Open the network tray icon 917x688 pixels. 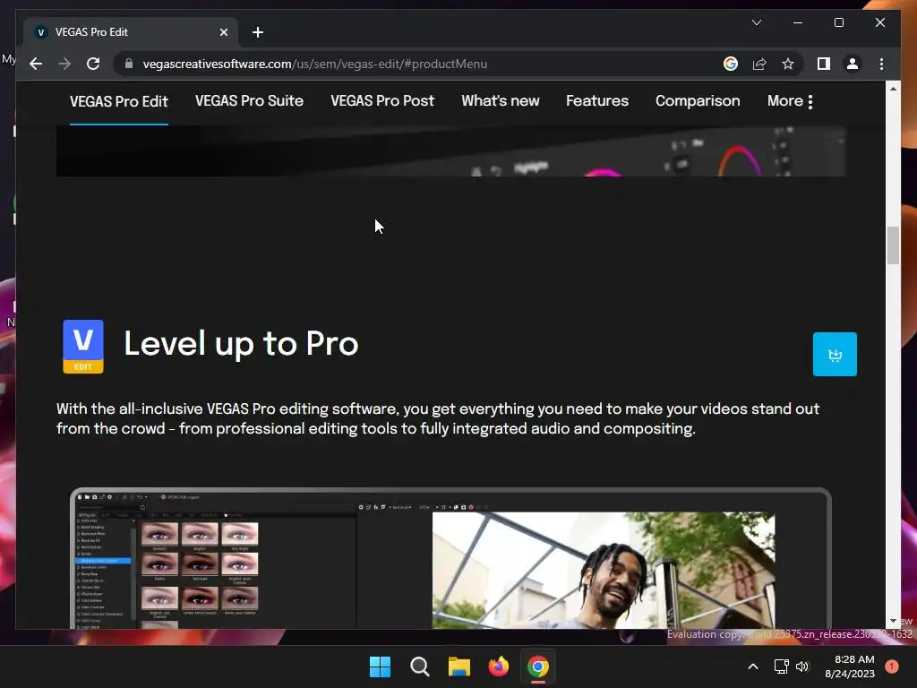tap(781, 666)
